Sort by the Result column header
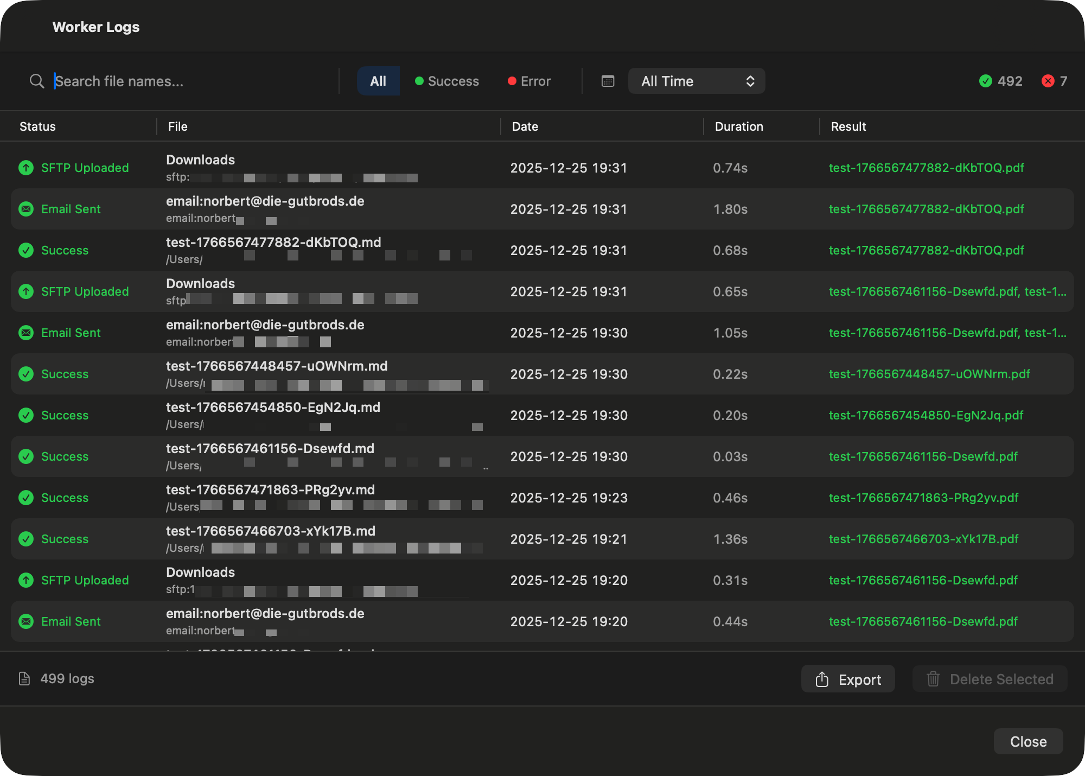The height and width of the screenshot is (776, 1085). point(848,126)
